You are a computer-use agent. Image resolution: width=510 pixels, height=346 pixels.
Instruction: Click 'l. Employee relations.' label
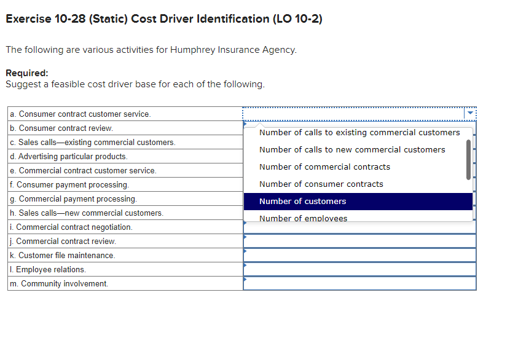48,270
